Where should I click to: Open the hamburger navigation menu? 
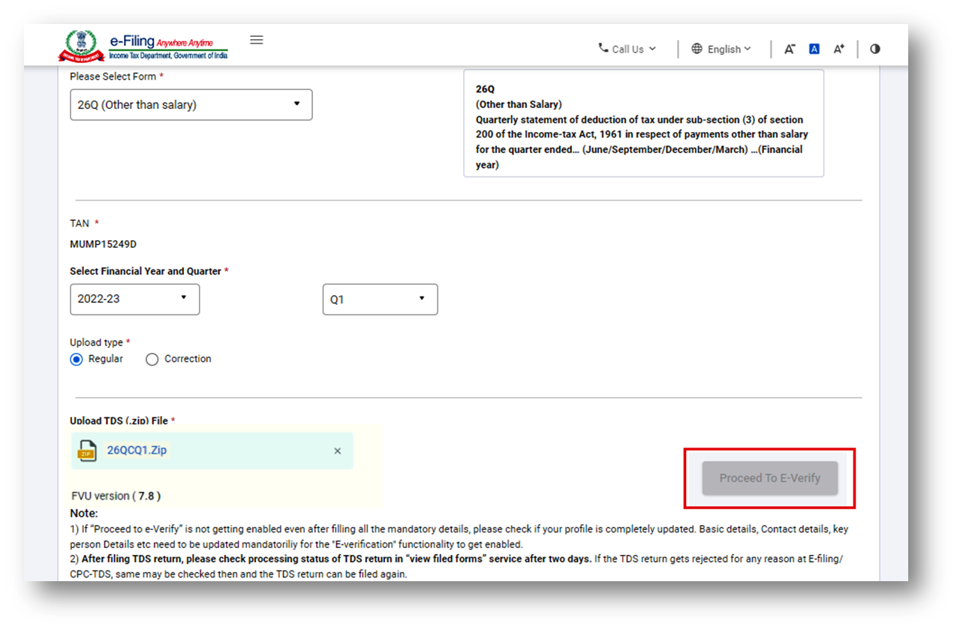pyautogui.click(x=256, y=39)
